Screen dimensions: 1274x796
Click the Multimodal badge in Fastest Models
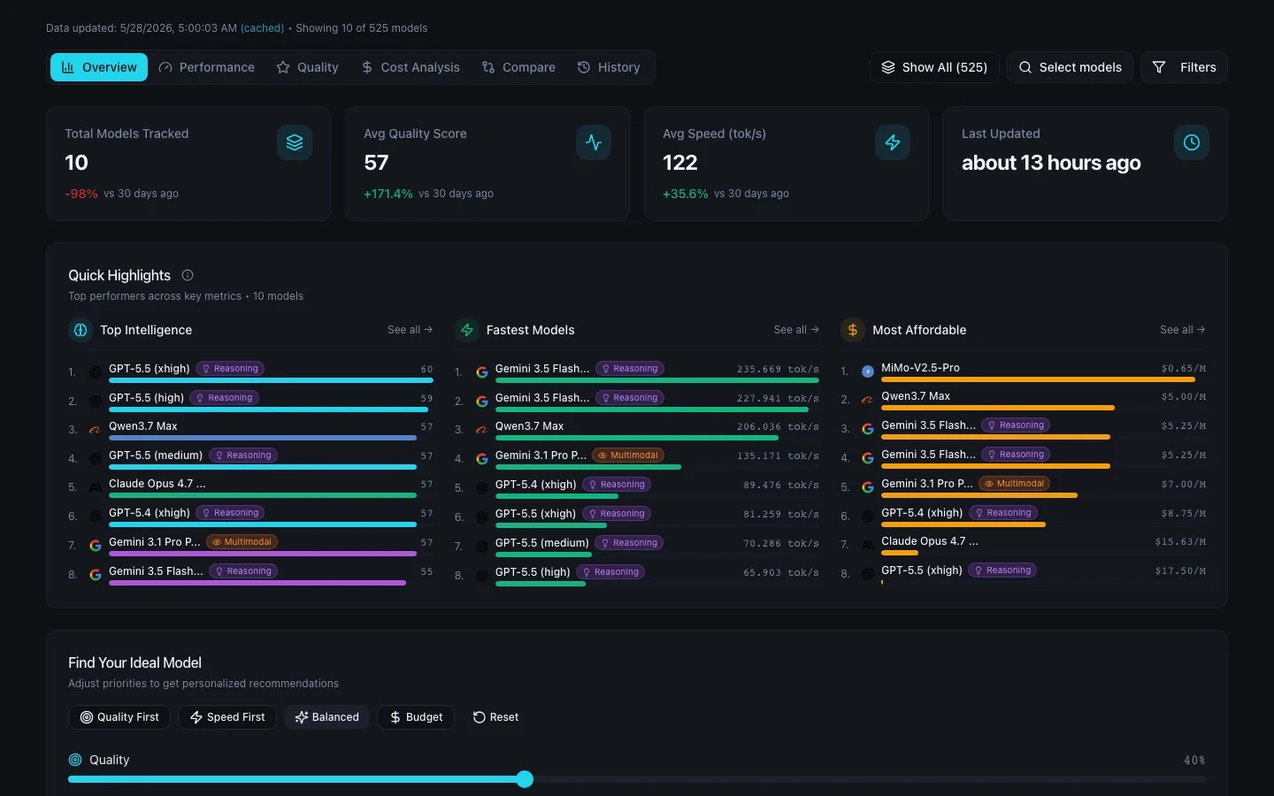pos(628,455)
